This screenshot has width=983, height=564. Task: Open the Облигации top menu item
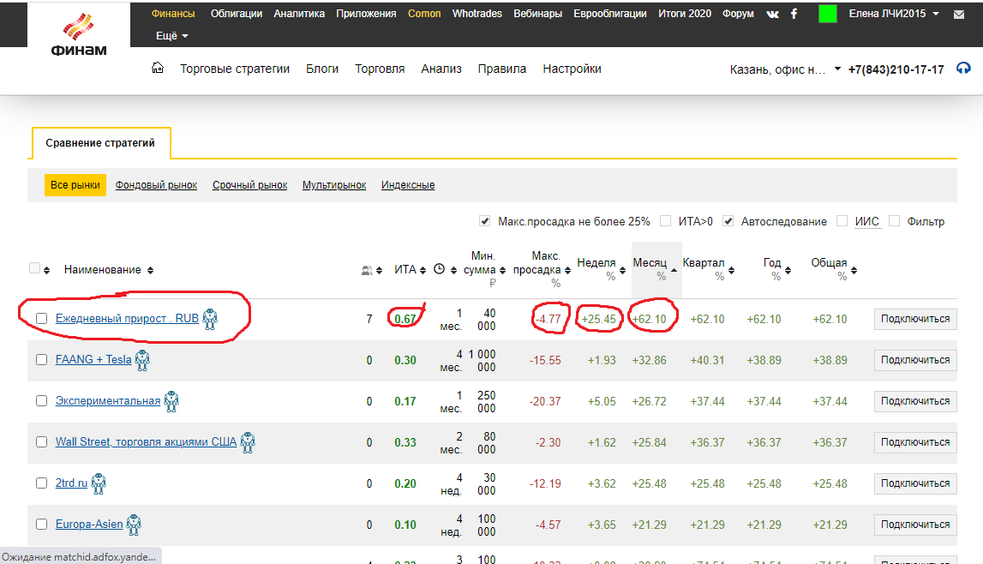coord(237,14)
